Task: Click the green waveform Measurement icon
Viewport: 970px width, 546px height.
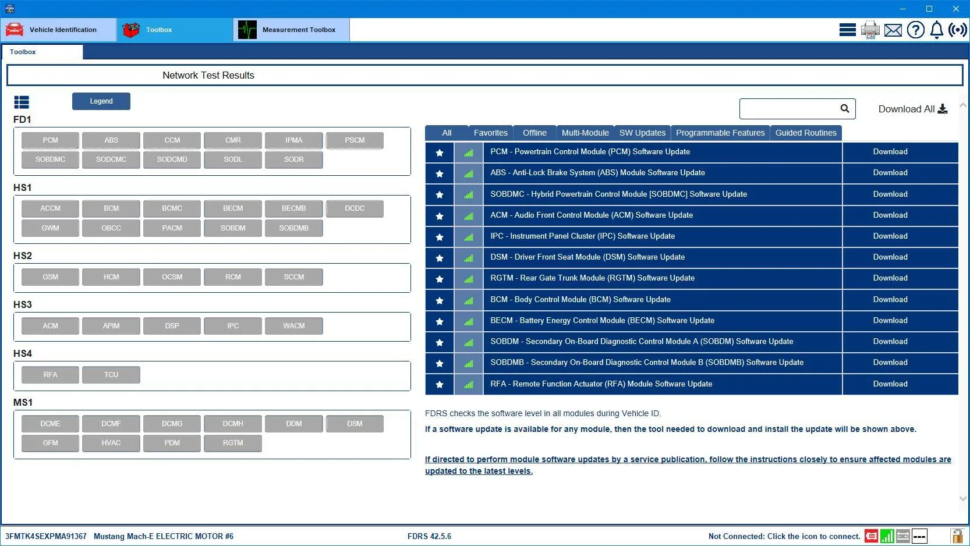Action: pos(247,30)
